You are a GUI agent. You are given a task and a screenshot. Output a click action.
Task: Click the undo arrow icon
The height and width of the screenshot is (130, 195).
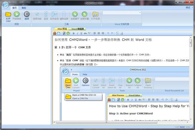[x=108, y=33]
